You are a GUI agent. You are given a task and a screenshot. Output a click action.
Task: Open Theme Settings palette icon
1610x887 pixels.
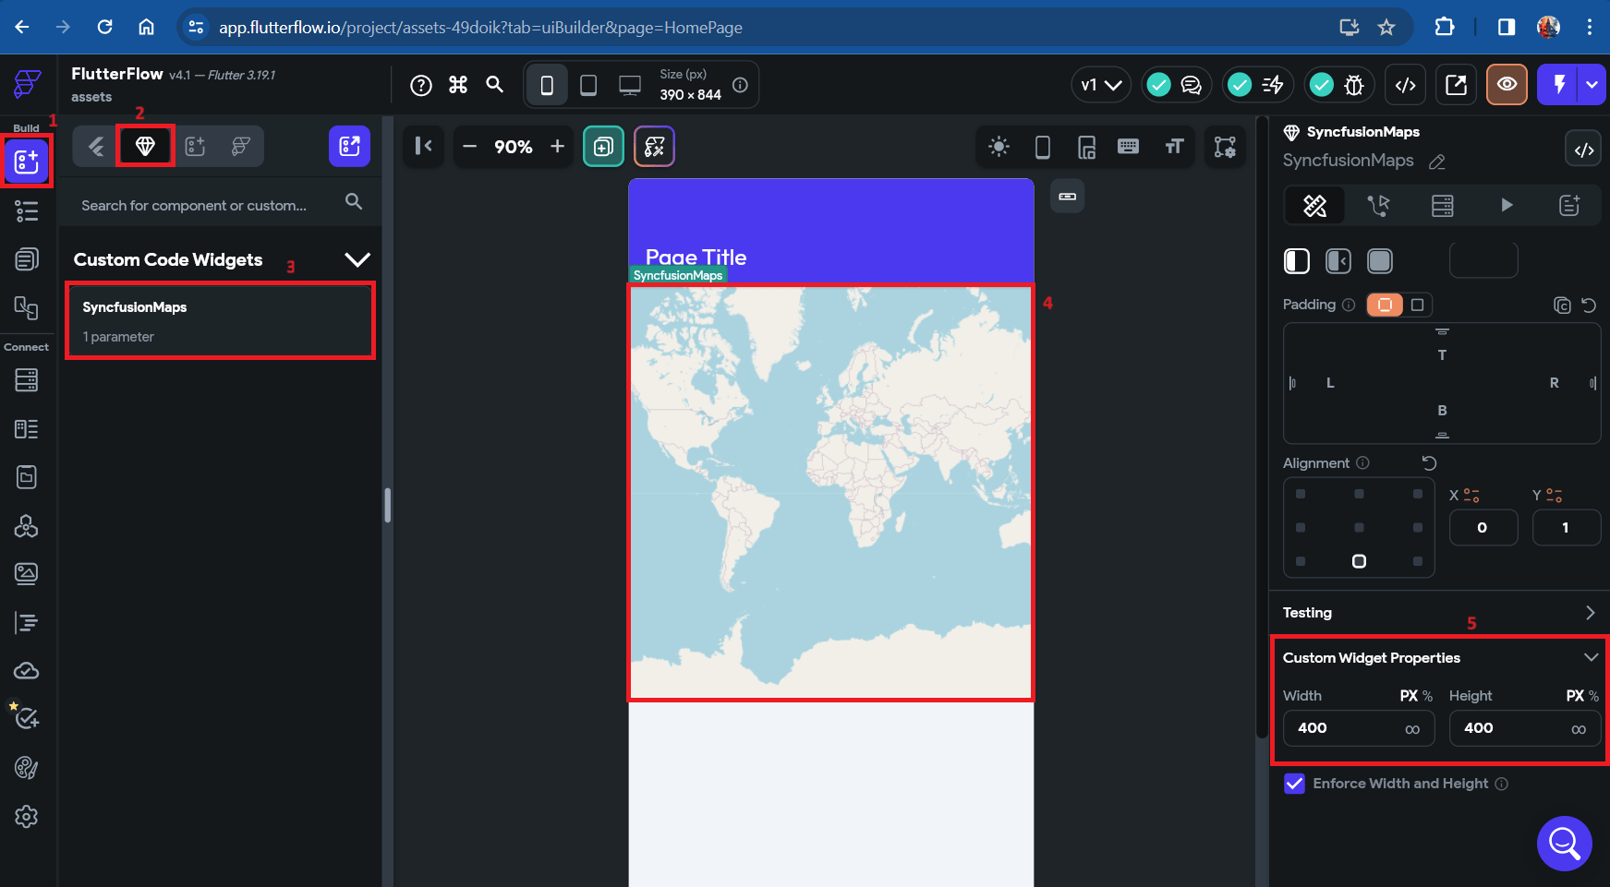[27, 768]
